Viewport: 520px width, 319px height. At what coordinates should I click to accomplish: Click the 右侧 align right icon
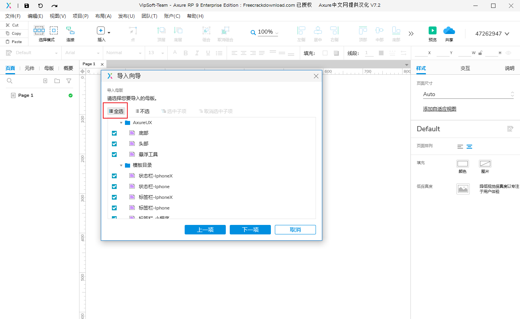point(335,30)
